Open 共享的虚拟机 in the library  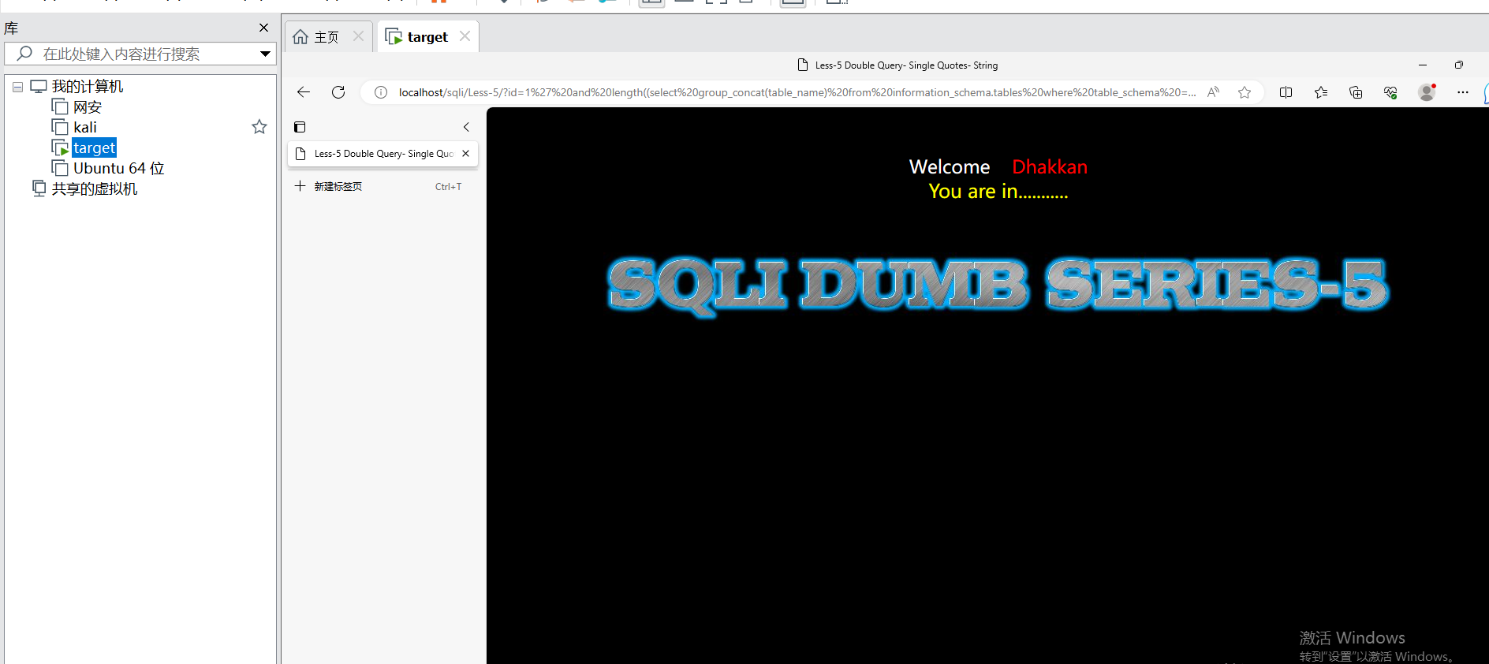click(95, 188)
